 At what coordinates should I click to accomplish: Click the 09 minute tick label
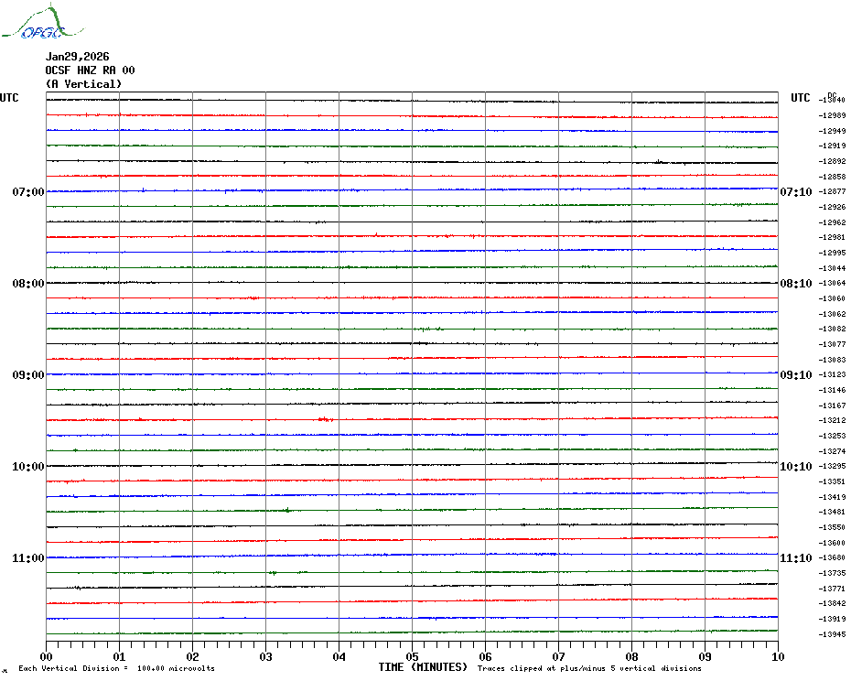point(705,656)
